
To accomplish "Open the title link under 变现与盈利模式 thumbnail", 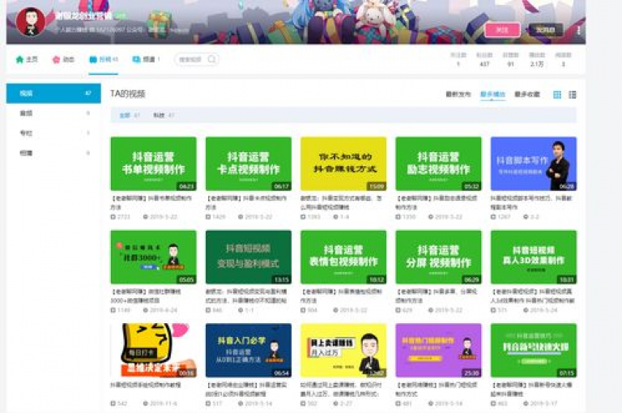I will tap(246, 296).
